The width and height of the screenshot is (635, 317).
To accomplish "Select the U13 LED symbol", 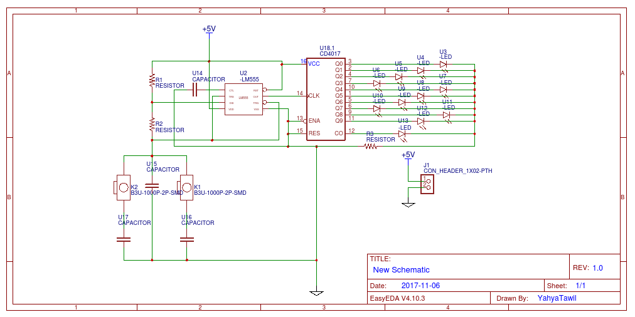I will [x=402, y=134].
